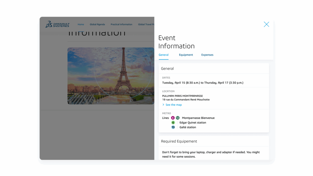Open Global Agenda in the navigation

click(97, 24)
